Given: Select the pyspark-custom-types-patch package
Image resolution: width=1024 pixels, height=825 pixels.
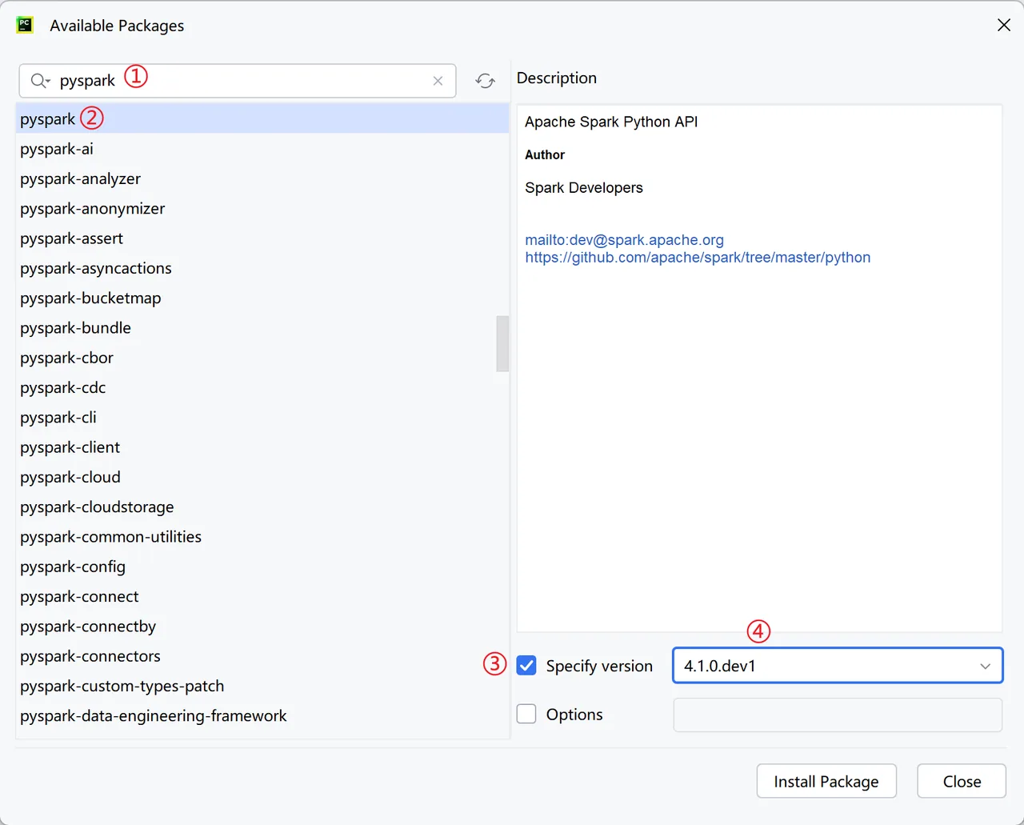Looking at the screenshot, I should pyautogui.click(x=262, y=687).
